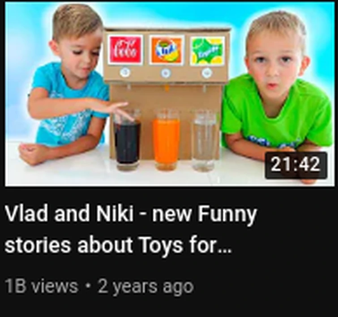The image size is (338, 317).
Task: Click the green Sprite logo in thumbnail
Action: pos(207,51)
